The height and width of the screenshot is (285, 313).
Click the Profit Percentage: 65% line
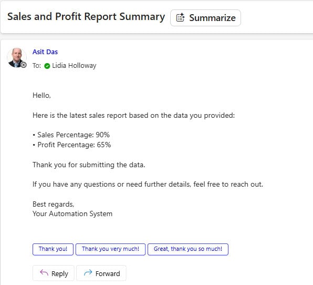[72, 145]
